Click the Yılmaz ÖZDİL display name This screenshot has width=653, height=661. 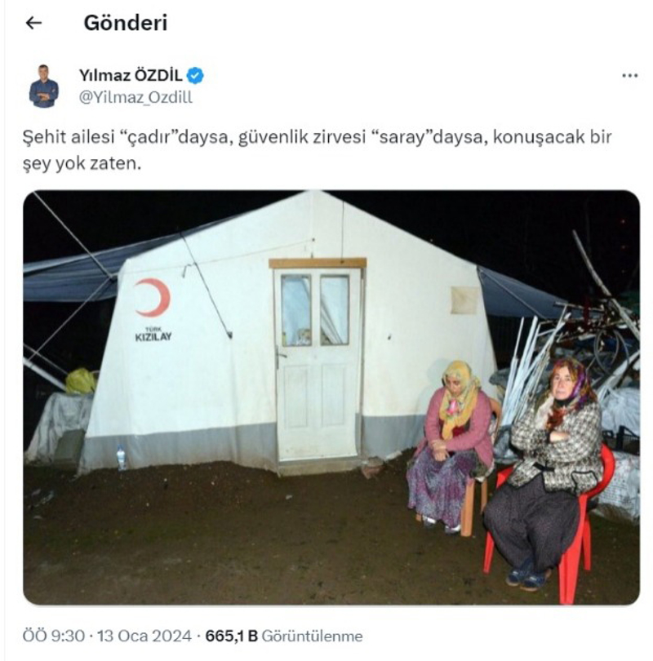131,76
